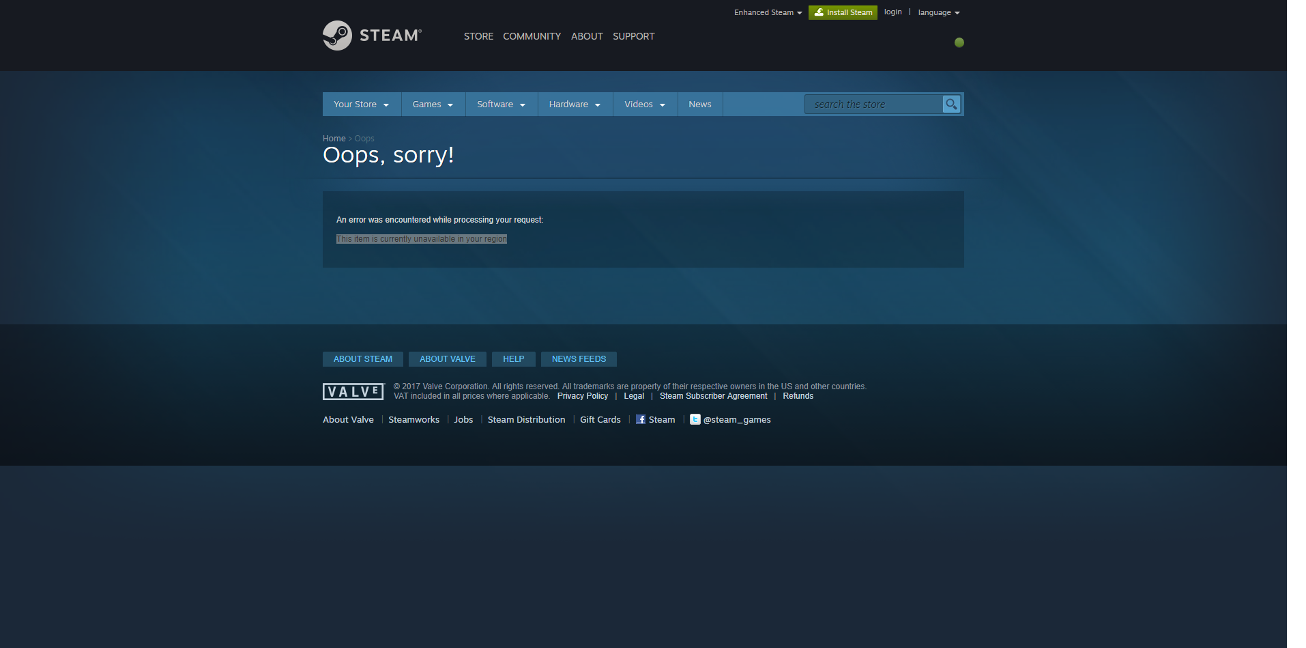Screen dimensions: 1306x648
Task: Expand the Your Store menu
Action: click(x=362, y=104)
